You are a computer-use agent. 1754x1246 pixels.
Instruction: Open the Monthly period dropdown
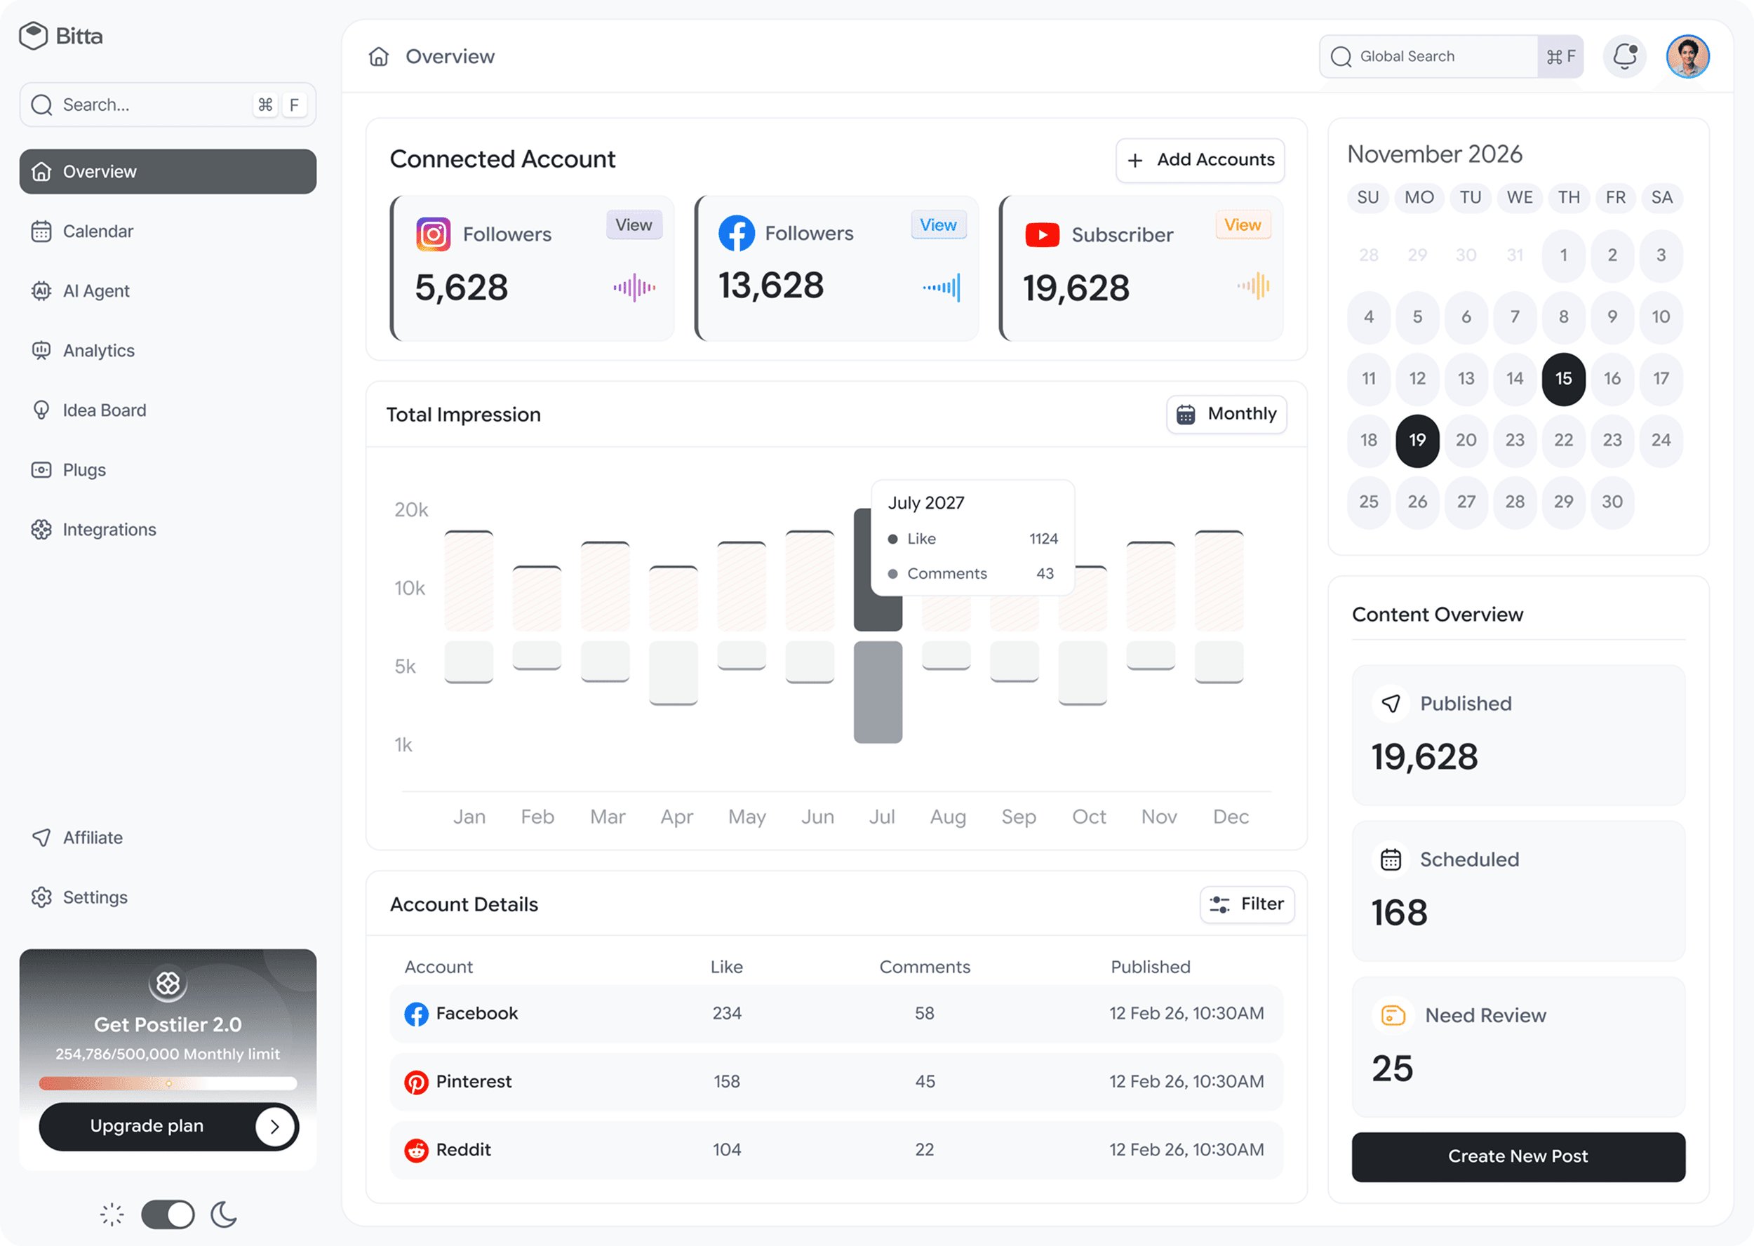click(x=1226, y=415)
